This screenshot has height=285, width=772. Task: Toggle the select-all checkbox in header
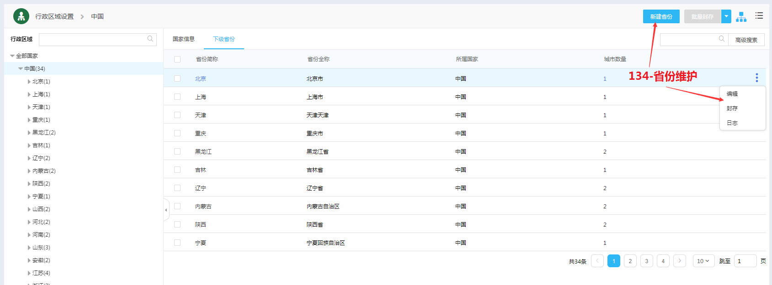click(177, 59)
